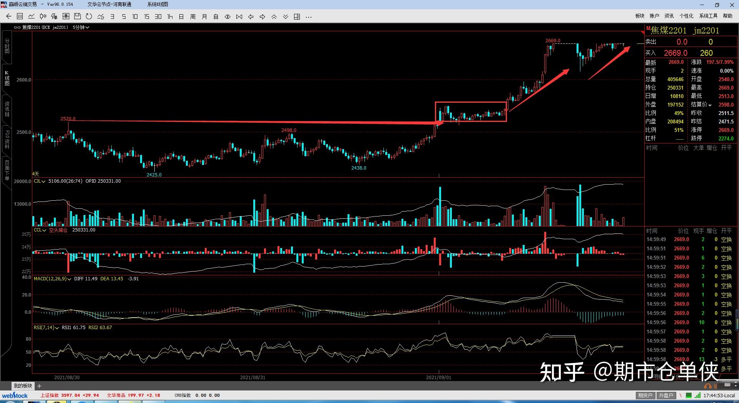This screenshot has width=739, height=403.
Task: Open the MACD(12,26,9) indicator dropdown
Action: (52, 279)
